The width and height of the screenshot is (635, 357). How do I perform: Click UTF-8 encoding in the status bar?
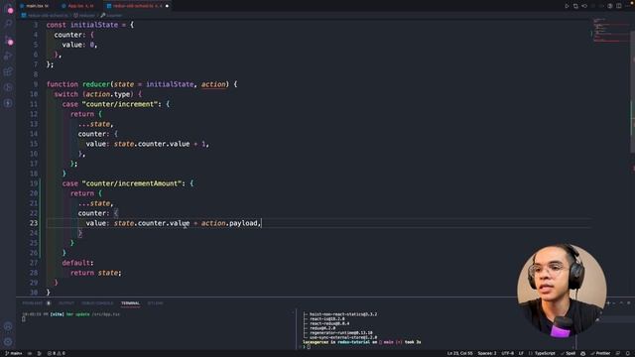coord(507,353)
